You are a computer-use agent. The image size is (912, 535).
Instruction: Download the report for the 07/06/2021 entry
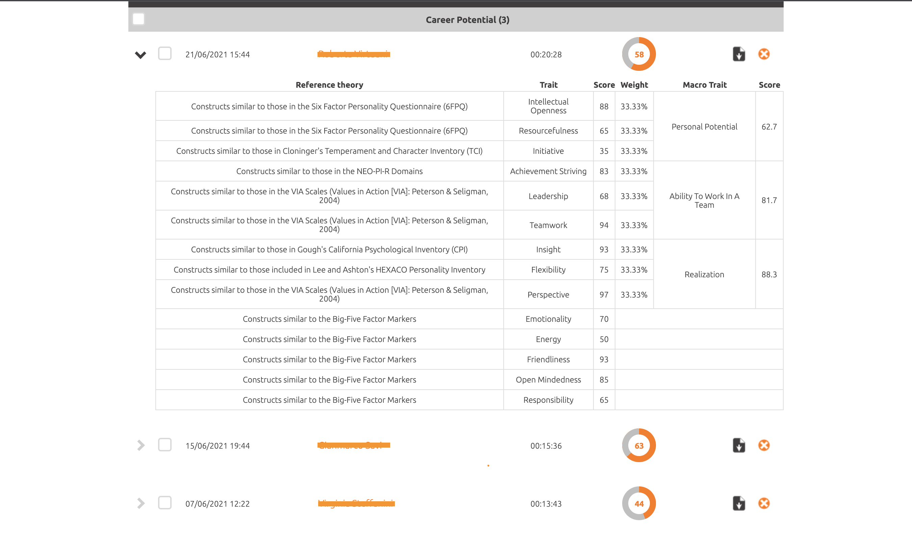(x=739, y=503)
